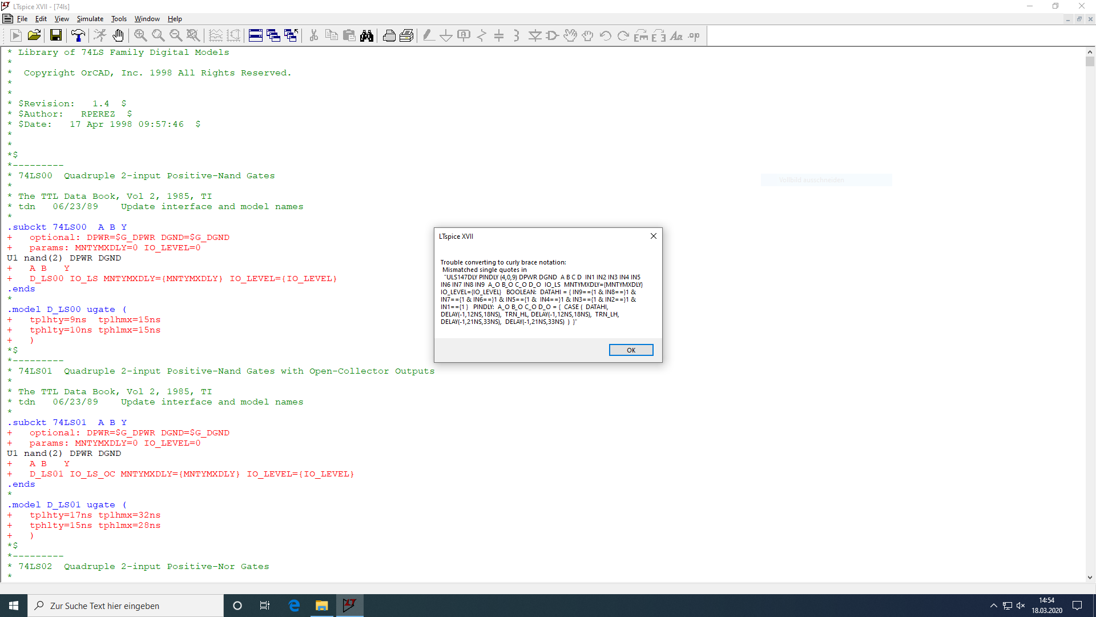This screenshot has height=617, width=1096.
Task: Select the Move open-hand tool
Action: (570, 36)
